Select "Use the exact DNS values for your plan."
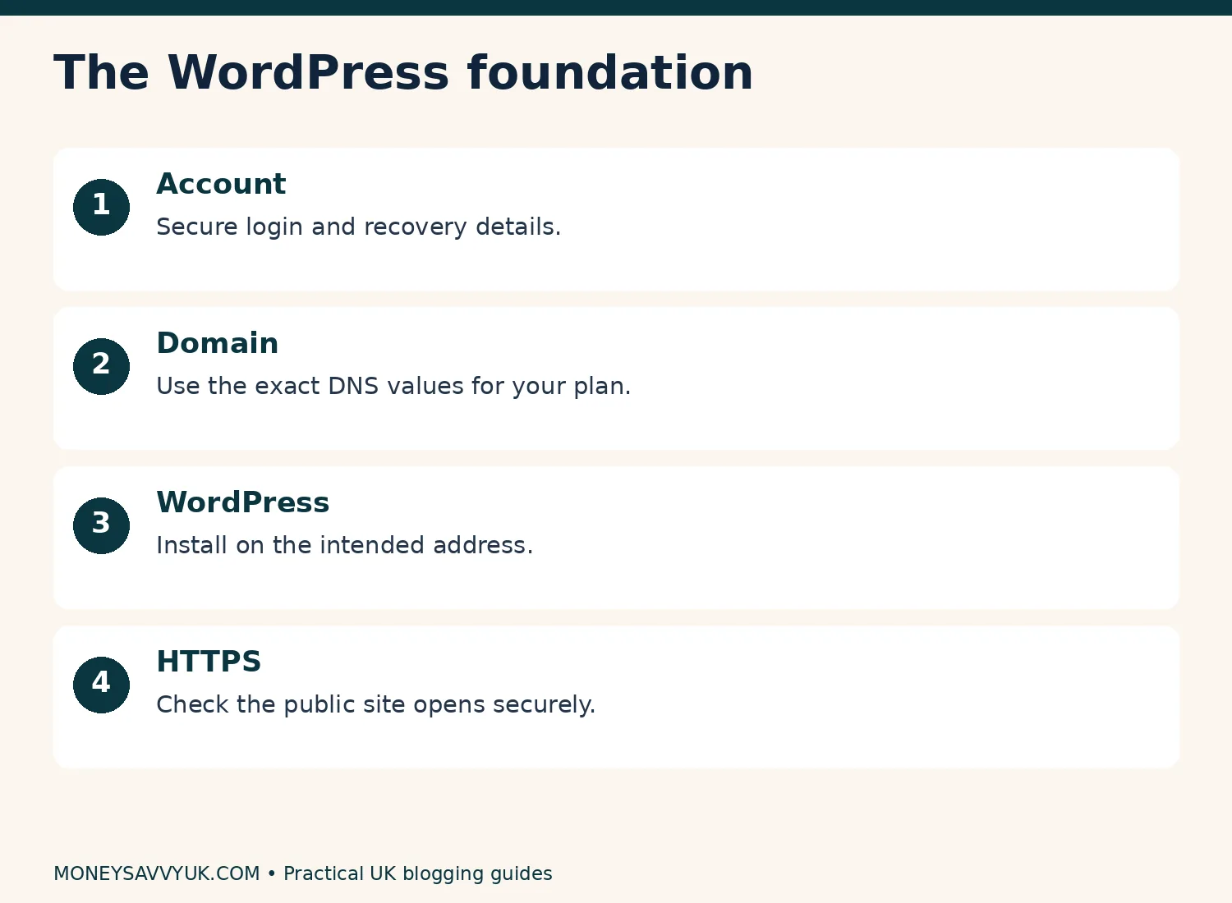Viewport: 1232px width, 903px height. click(x=393, y=386)
